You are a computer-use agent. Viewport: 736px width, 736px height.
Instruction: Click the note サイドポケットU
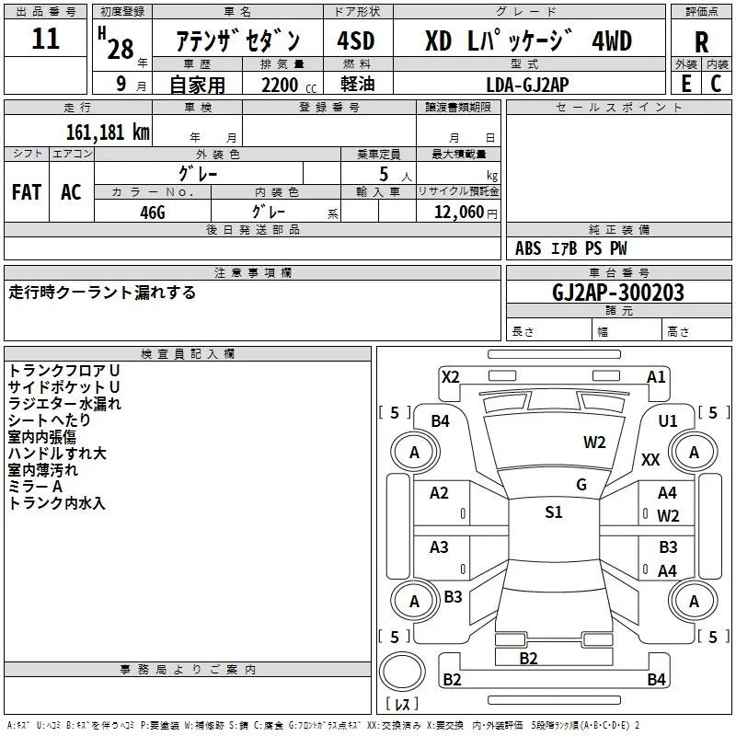tap(63, 386)
